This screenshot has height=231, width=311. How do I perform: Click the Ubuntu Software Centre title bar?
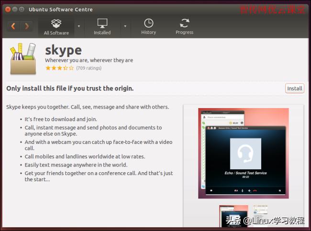pyautogui.click(x=144, y=9)
